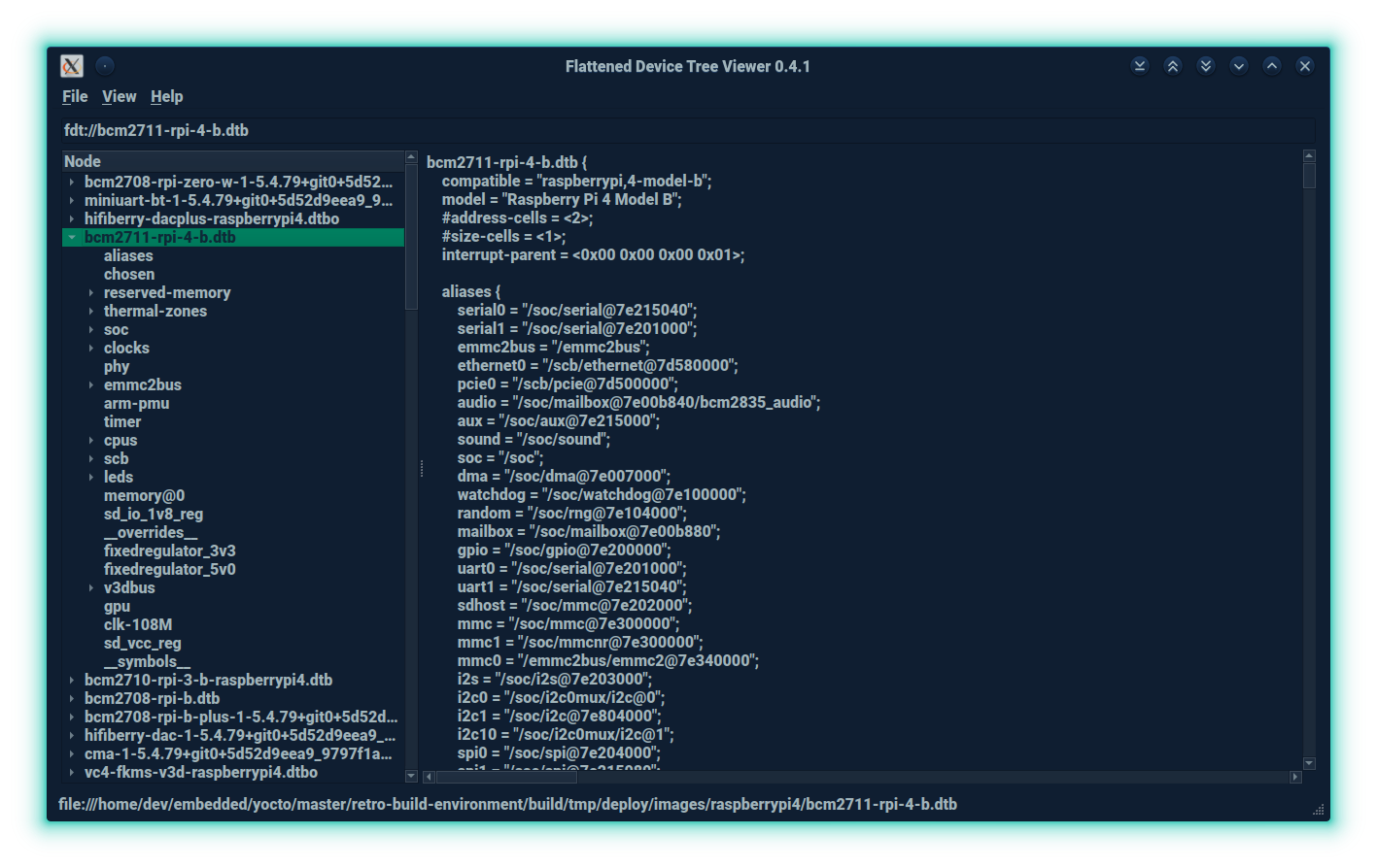Click the shade double down chevron icon

[1206, 66]
